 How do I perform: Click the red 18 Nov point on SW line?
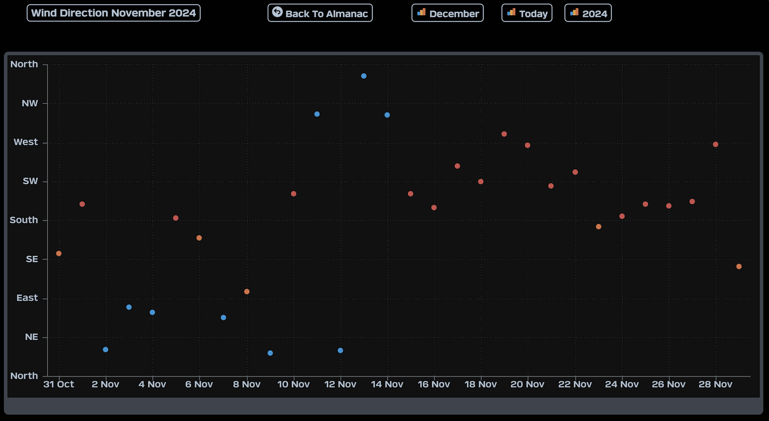coord(481,182)
